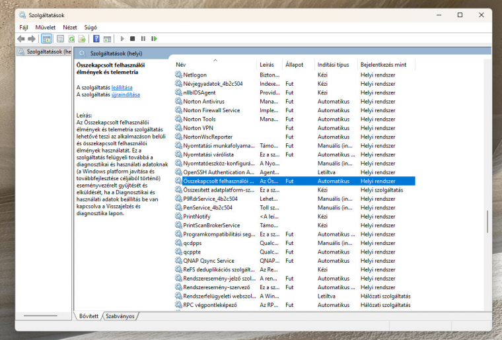Switch to the Bővített tab
502x340 pixels.
pyautogui.click(x=89, y=316)
